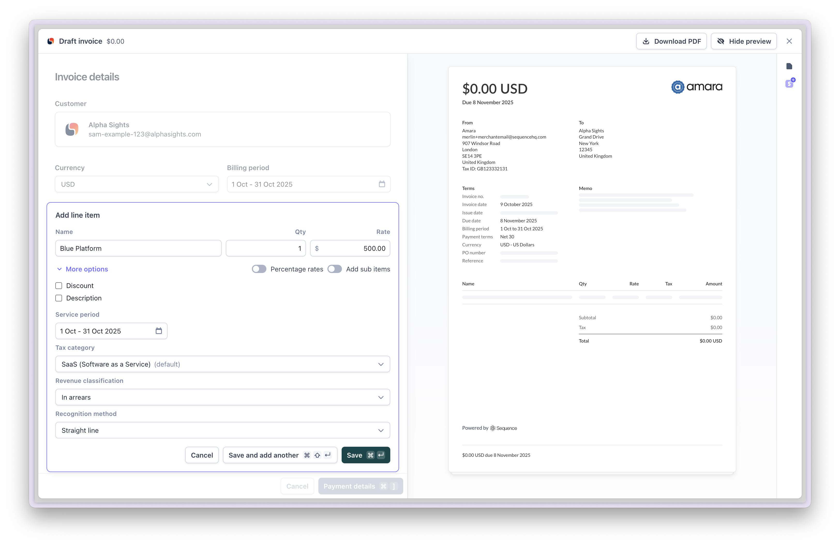
Task: Click the amara logo in invoice preview
Action: [696, 87]
